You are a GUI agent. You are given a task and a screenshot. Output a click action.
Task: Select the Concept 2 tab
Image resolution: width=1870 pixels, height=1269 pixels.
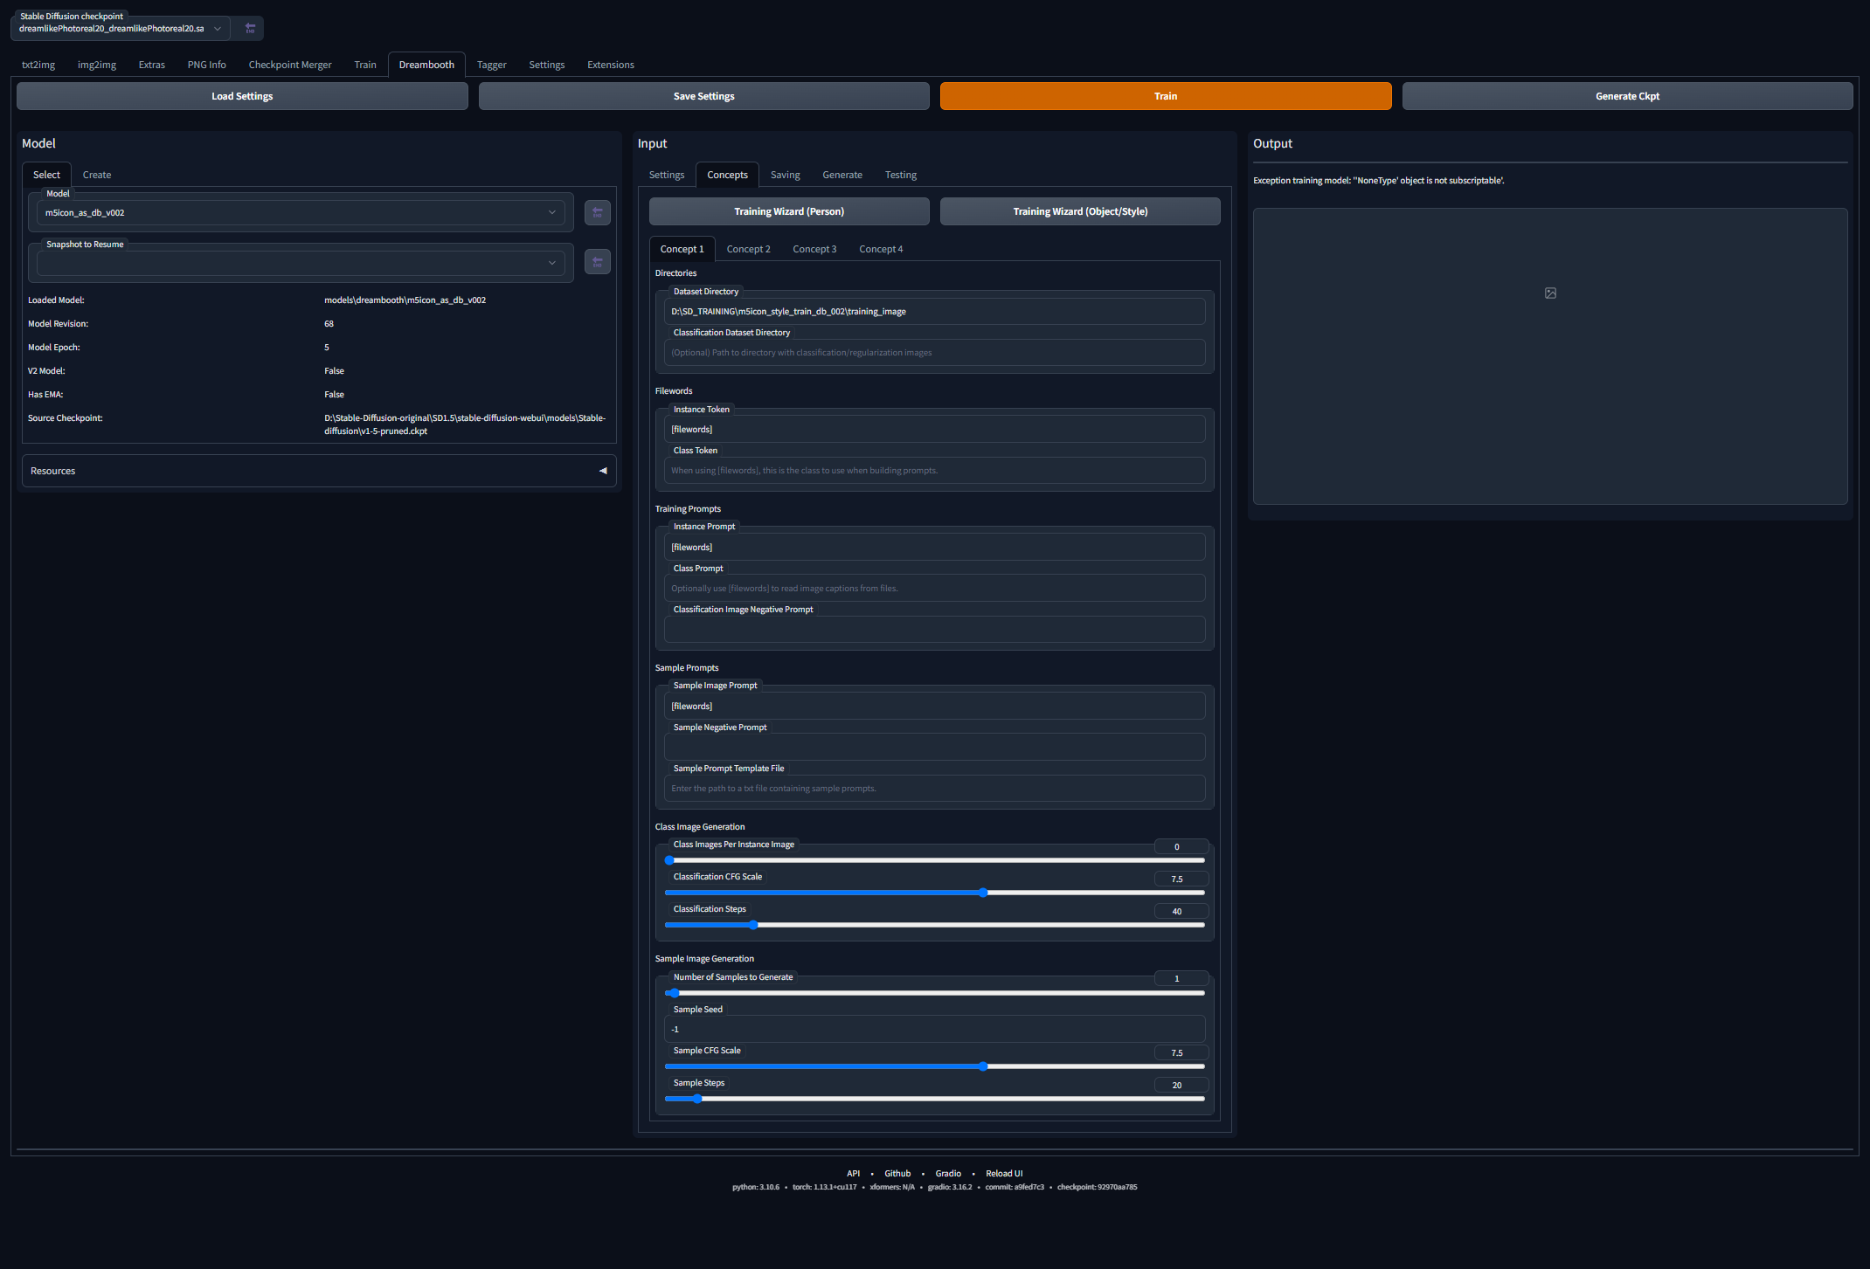(749, 249)
